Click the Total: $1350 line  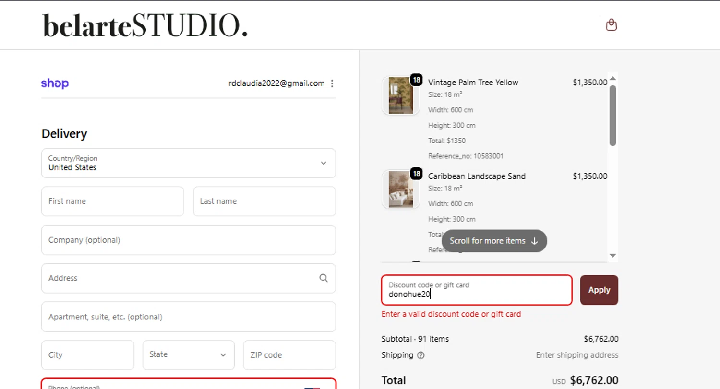click(447, 141)
